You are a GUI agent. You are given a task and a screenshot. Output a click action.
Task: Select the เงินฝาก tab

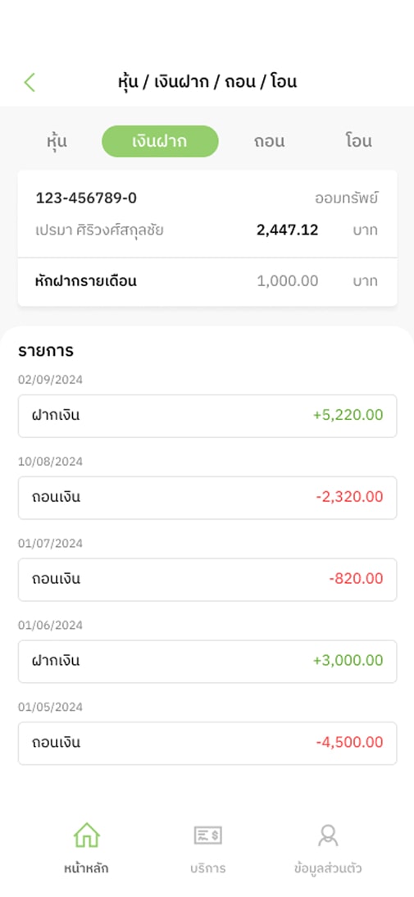pyautogui.click(x=160, y=141)
